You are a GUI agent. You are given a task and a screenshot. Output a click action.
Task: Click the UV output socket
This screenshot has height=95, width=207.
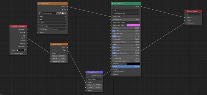point(27,35)
